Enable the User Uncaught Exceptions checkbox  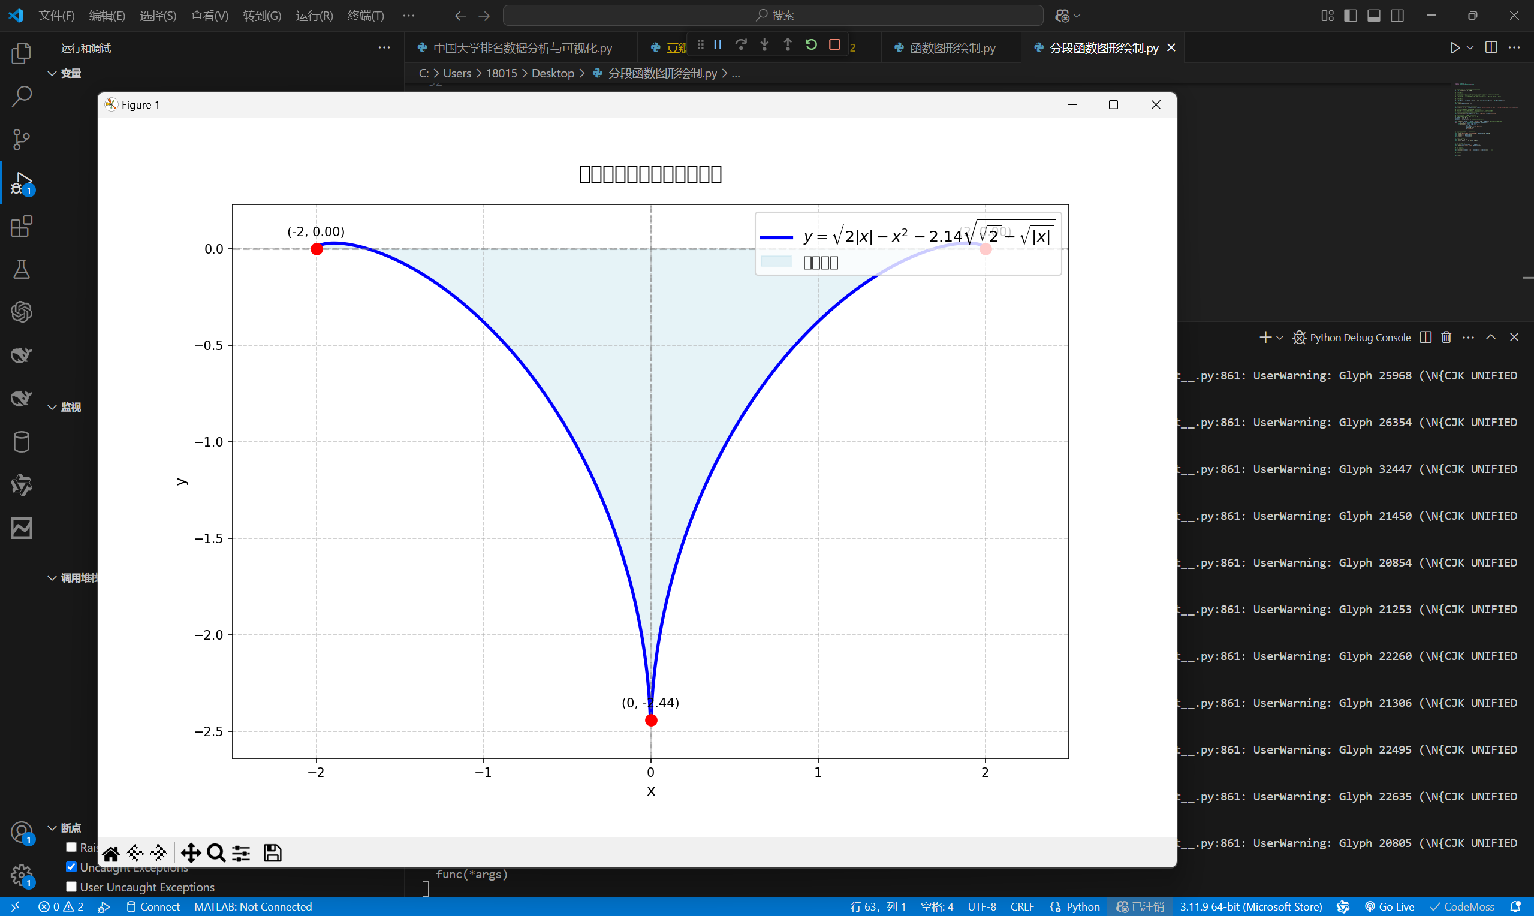[x=71, y=887]
